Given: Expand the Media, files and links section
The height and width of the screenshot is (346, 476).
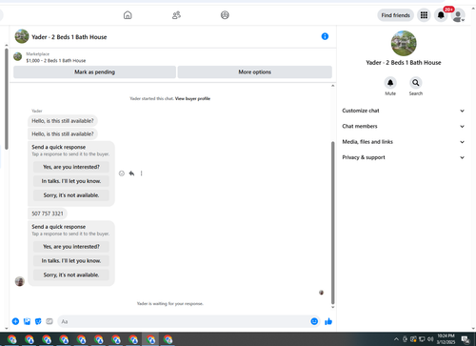Looking at the screenshot, I should [404, 142].
